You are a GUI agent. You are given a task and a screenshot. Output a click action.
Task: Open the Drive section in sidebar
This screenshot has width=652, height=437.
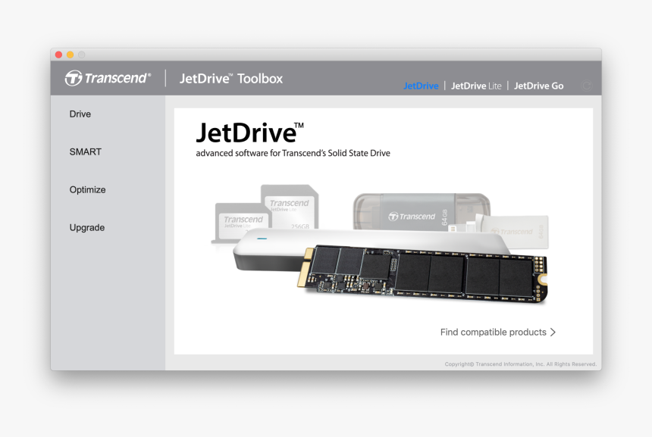80,114
